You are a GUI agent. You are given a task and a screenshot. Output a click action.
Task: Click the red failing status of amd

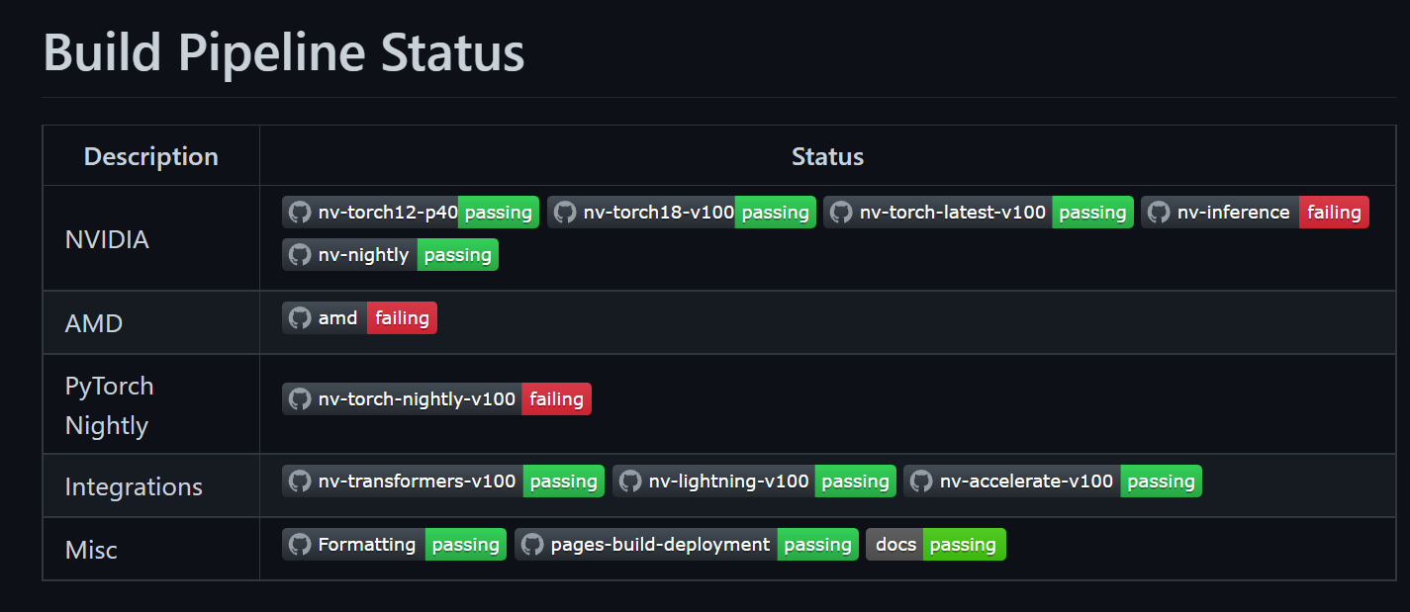pyautogui.click(x=402, y=318)
